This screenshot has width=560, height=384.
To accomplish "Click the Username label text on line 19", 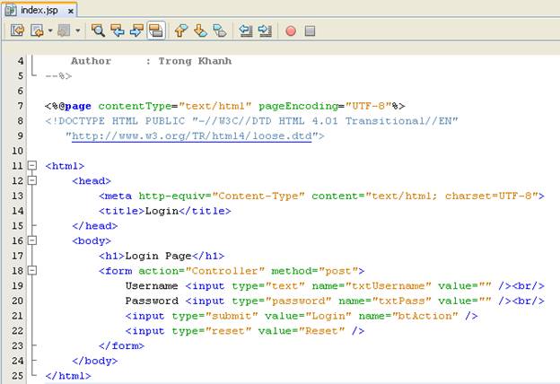I will 152,286.
